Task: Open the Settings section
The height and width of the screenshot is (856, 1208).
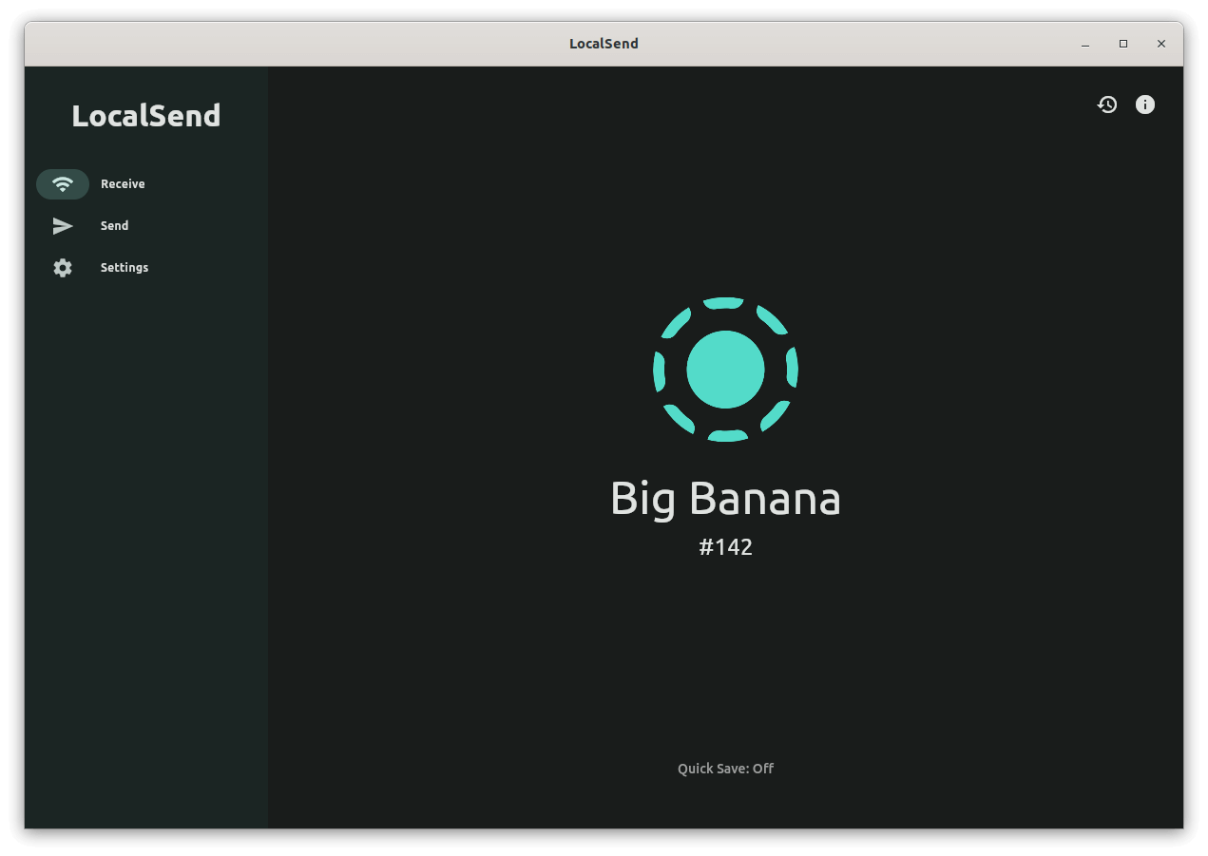Action: pyautogui.click(x=124, y=267)
